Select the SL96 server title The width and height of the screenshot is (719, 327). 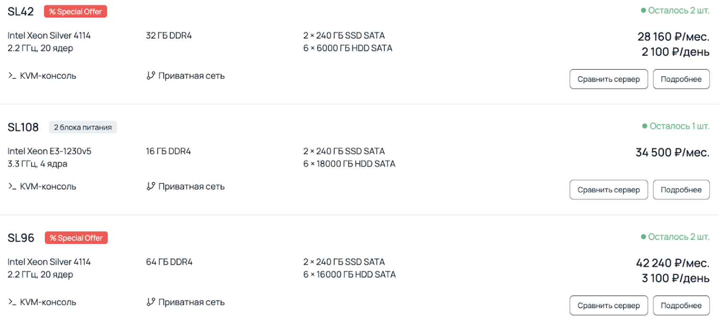(21, 238)
